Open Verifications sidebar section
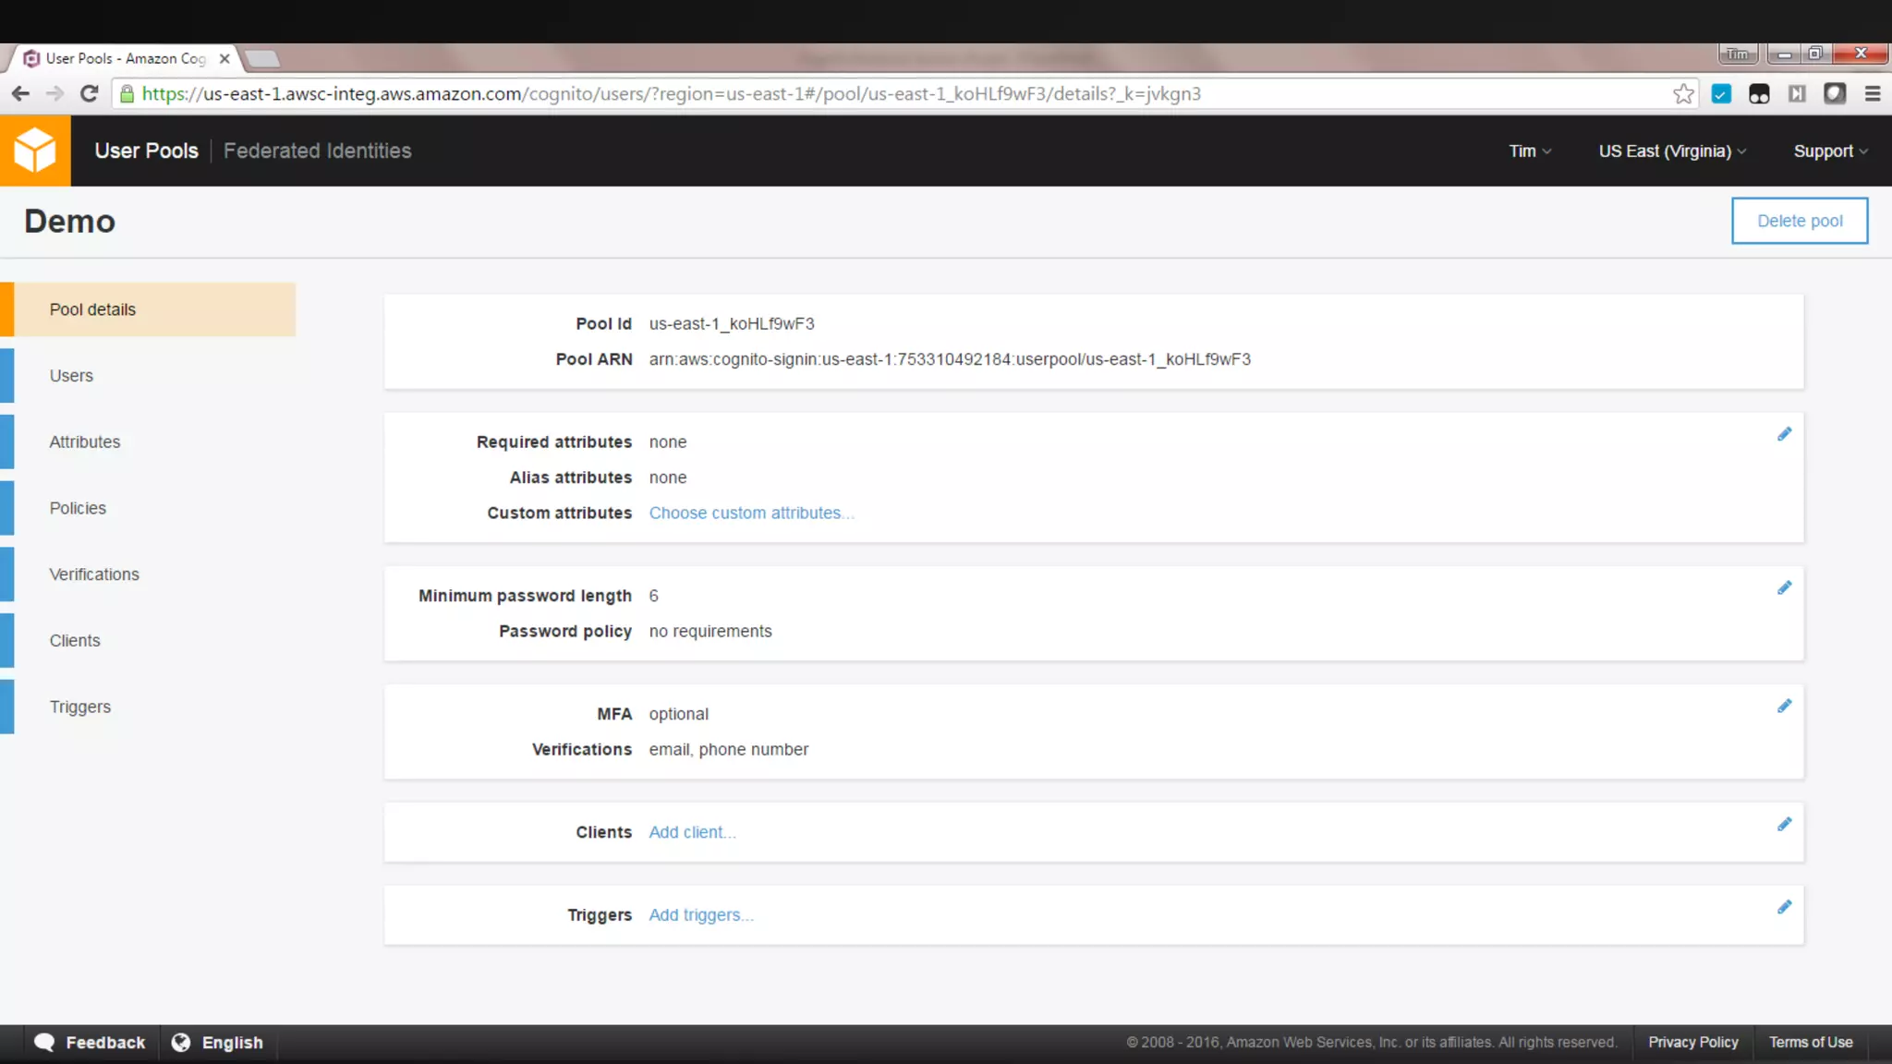The image size is (1892, 1064). (x=94, y=574)
